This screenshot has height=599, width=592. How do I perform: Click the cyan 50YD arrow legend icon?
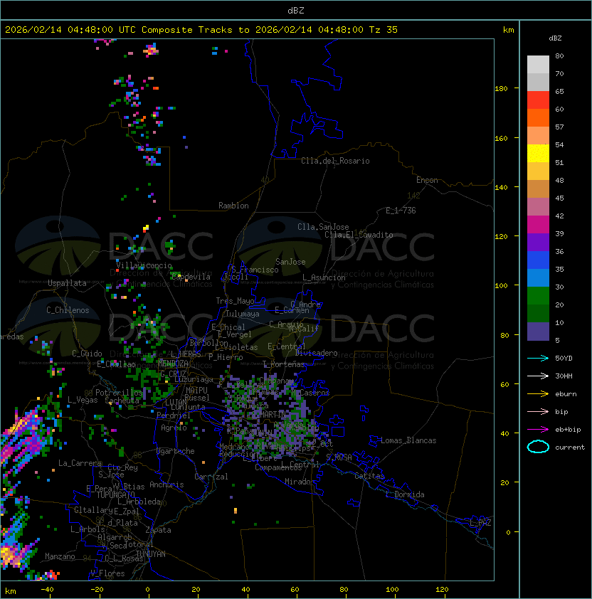click(x=538, y=359)
